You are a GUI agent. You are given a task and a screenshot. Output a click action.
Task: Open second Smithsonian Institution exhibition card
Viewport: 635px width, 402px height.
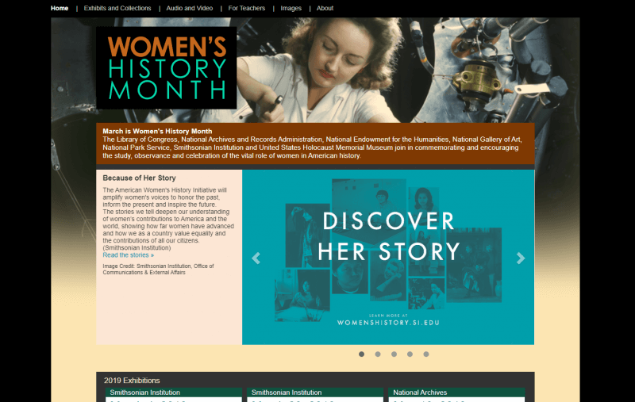315,395
